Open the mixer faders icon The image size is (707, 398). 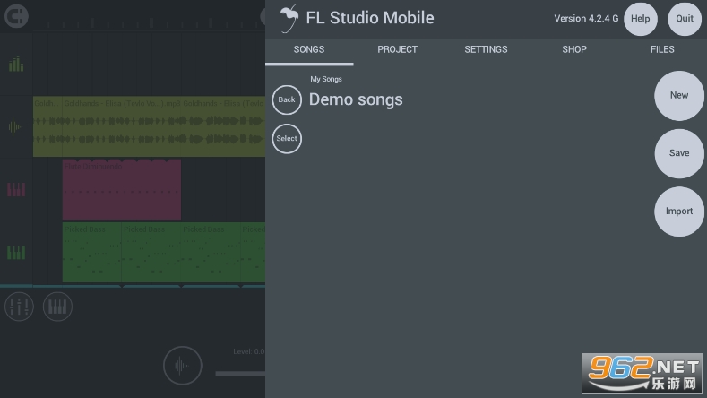19,307
